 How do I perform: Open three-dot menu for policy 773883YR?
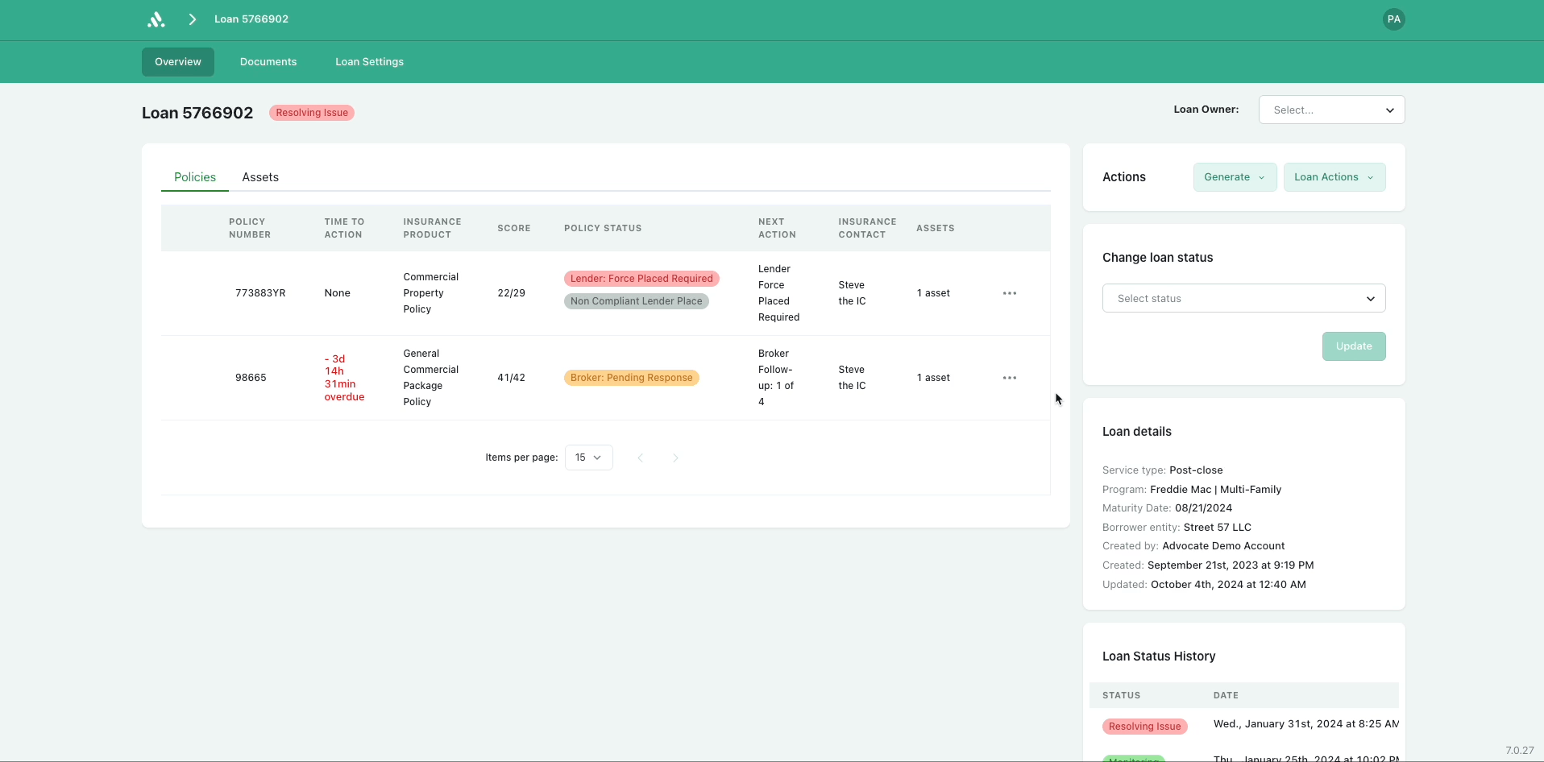[x=1009, y=293]
